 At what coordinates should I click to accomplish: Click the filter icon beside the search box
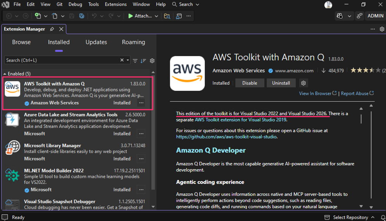click(x=135, y=61)
